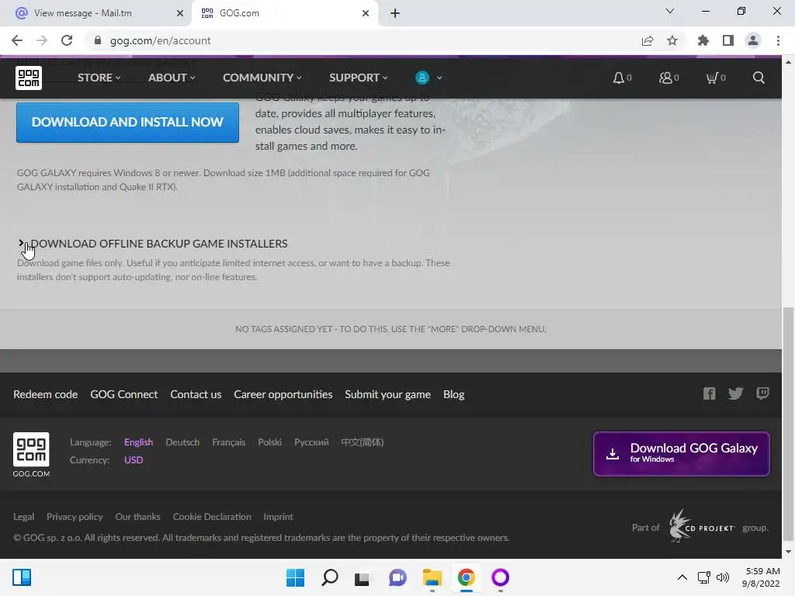Open the Privacy policy link
This screenshot has width=795, height=596.
[x=75, y=516]
